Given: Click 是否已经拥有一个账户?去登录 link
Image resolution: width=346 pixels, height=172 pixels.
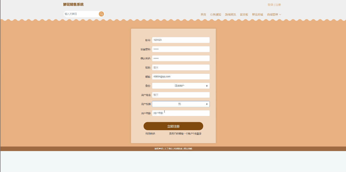Looking at the screenshot, I should 185,134.
